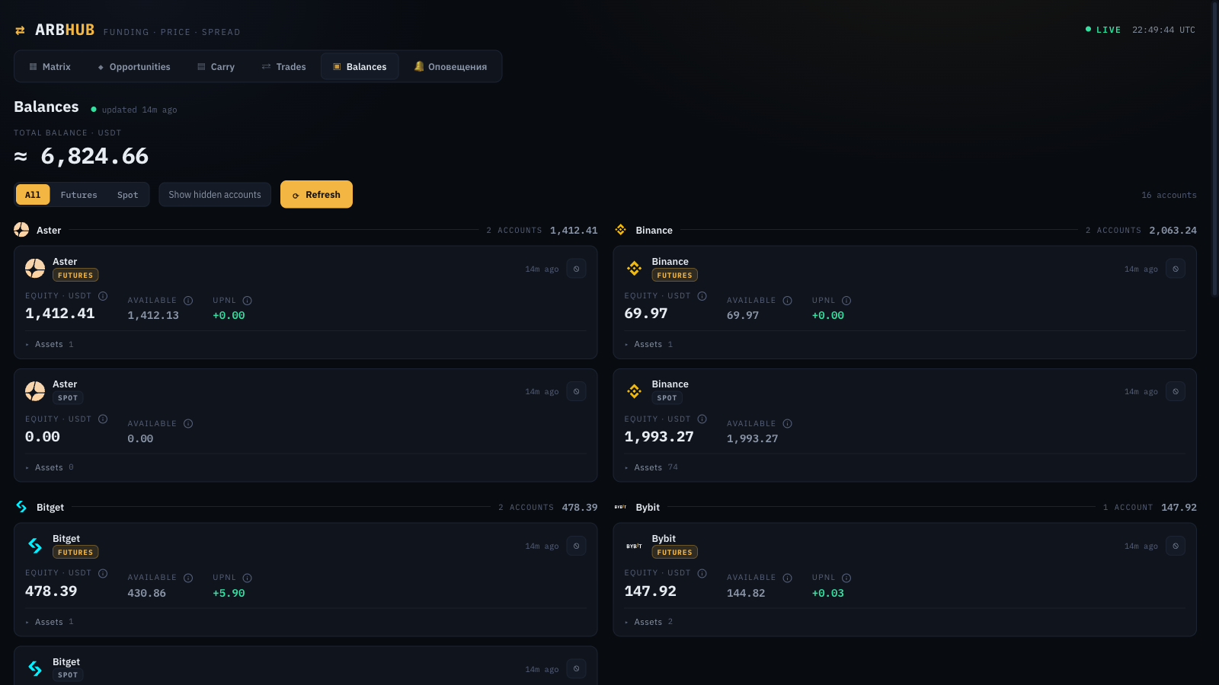1219x685 pixels.
Task: Click the Bybit Futures card logo
Action: (634, 546)
